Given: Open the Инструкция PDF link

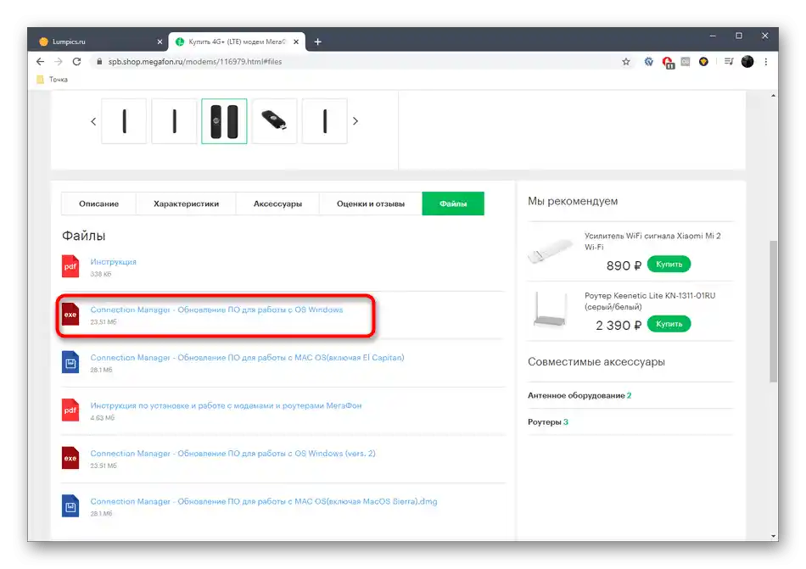Looking at the screenshot, I should tap(113, 262).
